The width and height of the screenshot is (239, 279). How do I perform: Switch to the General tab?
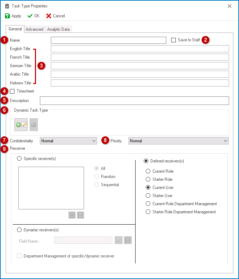click(15, 29)
